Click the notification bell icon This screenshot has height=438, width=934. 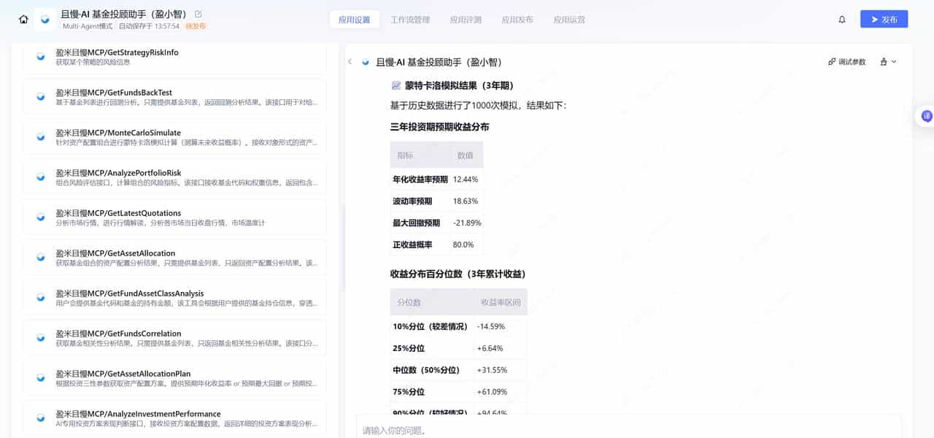(x=841, y=19)
